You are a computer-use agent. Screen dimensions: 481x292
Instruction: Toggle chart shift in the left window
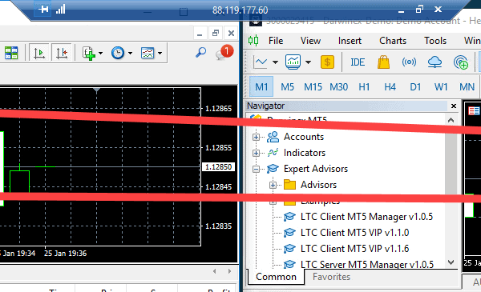tap(62, 54)
